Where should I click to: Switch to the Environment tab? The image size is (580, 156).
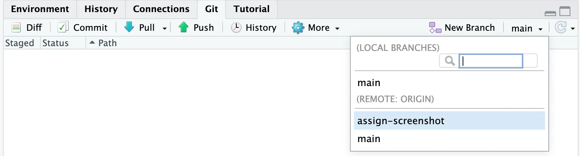pos(40,9)
